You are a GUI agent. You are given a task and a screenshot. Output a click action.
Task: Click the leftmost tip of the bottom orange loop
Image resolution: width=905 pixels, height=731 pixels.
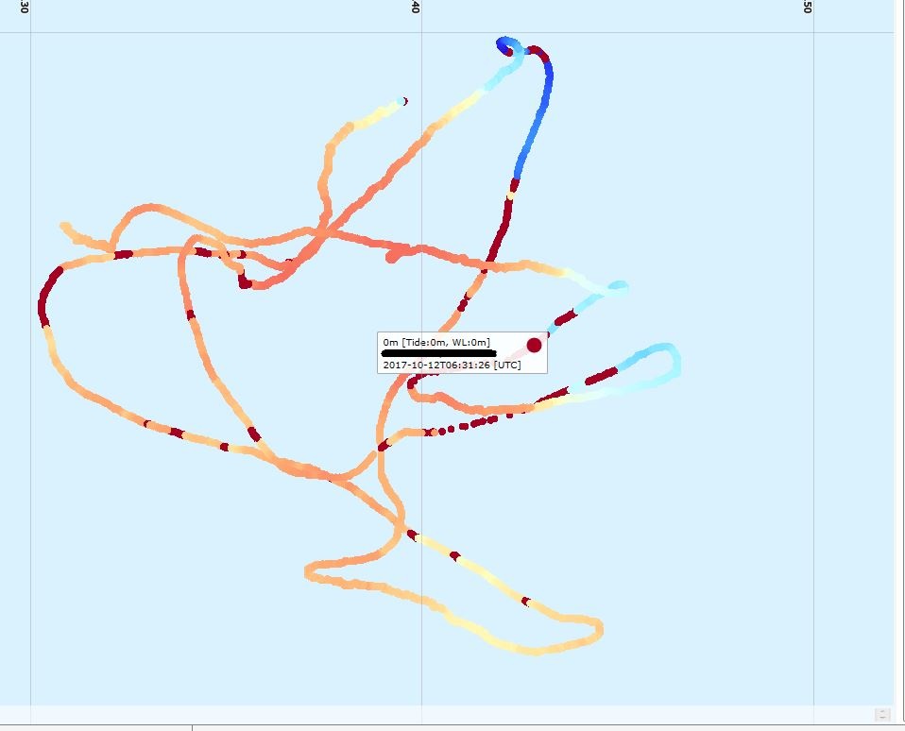coord(310,571)
